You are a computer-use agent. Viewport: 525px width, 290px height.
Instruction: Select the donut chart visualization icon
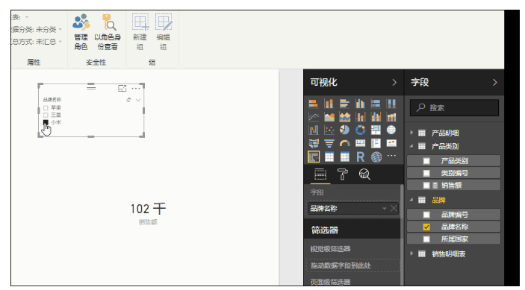360,130
